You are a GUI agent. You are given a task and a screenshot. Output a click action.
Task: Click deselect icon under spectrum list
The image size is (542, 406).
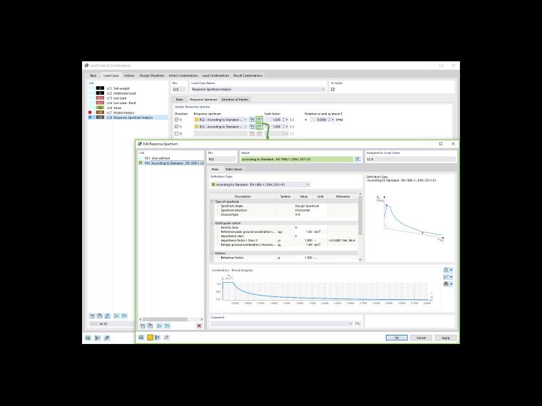pos(168,326)
